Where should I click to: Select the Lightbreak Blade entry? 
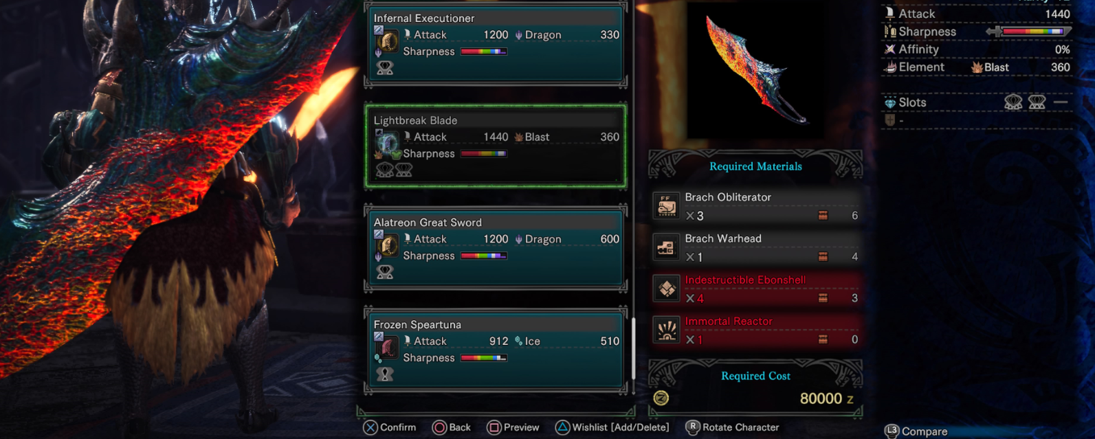[x=496, y=146]
